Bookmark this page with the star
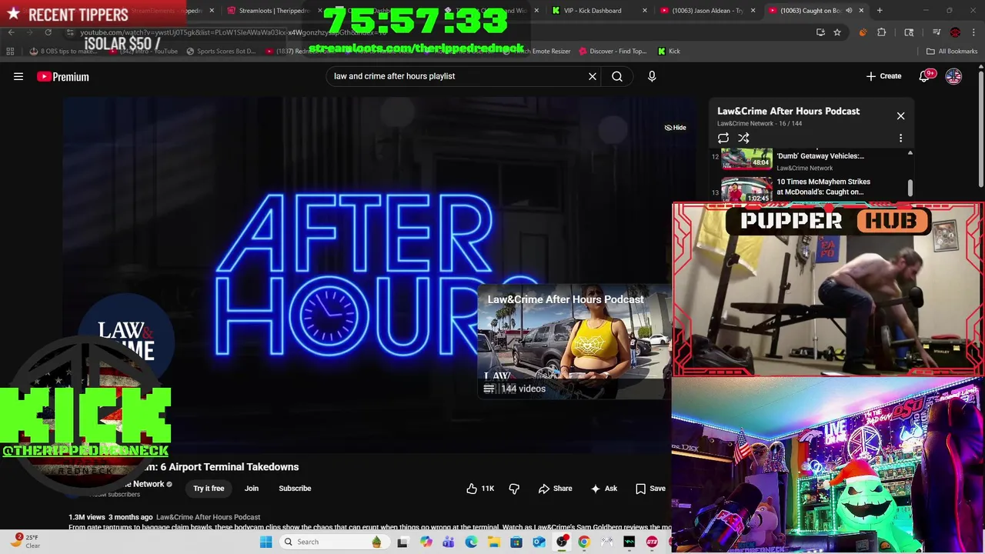This screenshot has height=554, width=985. tap(837, 32)
